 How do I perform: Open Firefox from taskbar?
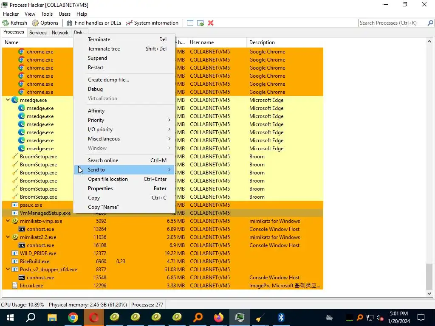click(219, 318)
